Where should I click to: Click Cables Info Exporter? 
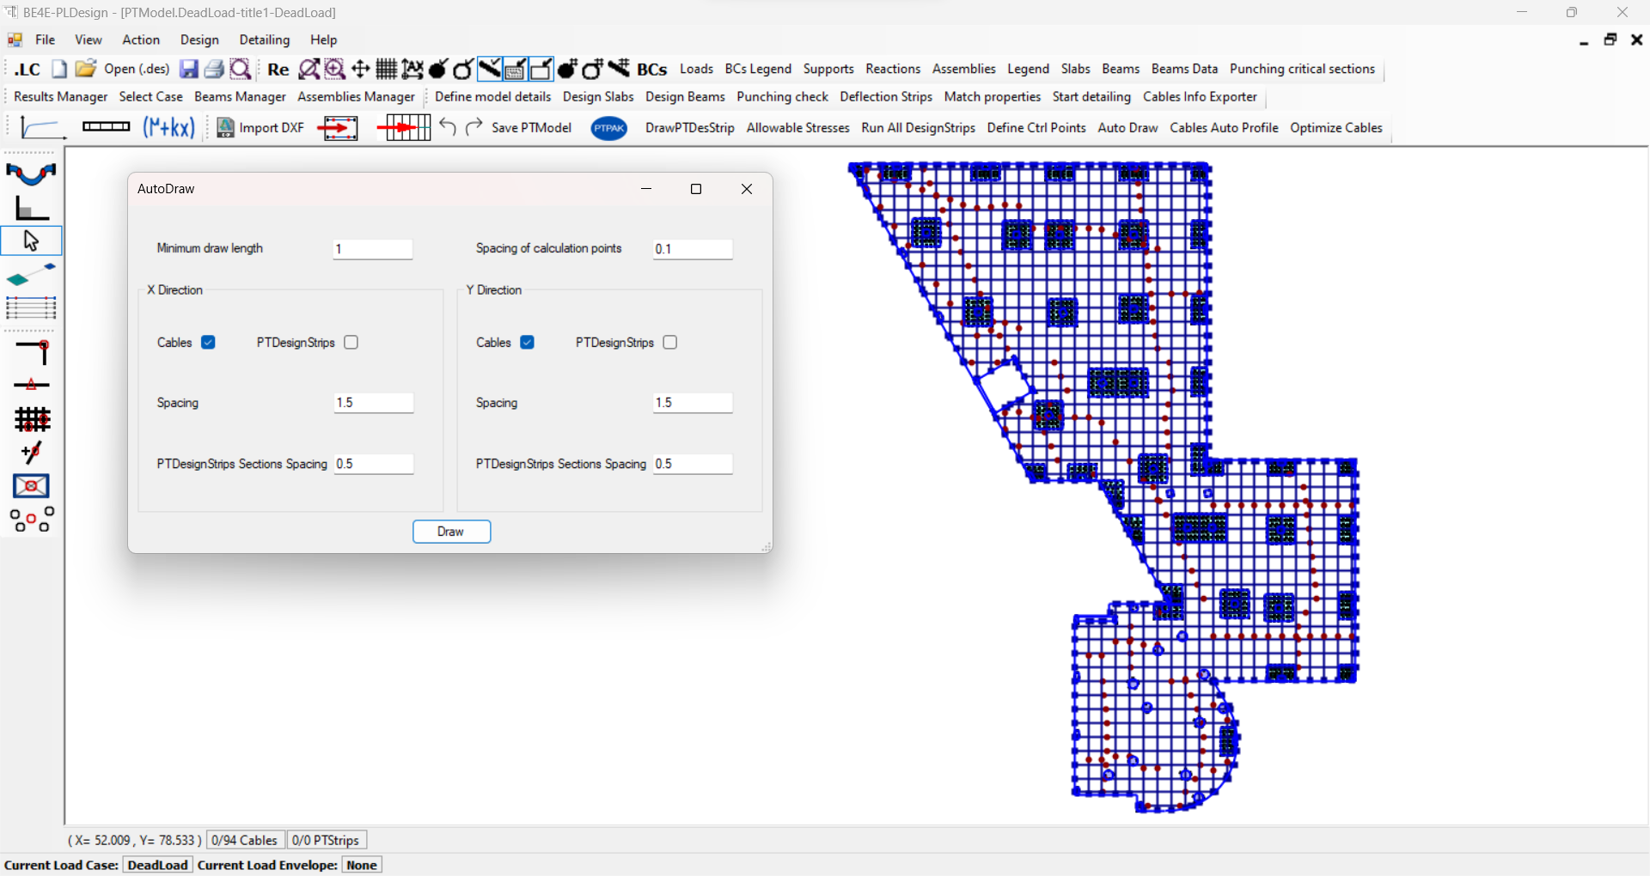coord(1200,97)
